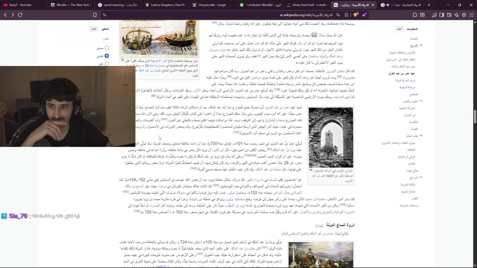Collapse the نظام الحكم section in contents
477x268 pixels.
coord(421,136)
